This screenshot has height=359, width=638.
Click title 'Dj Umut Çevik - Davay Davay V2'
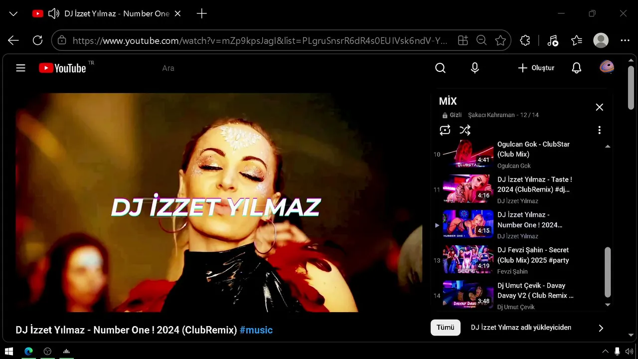(535, 290)
